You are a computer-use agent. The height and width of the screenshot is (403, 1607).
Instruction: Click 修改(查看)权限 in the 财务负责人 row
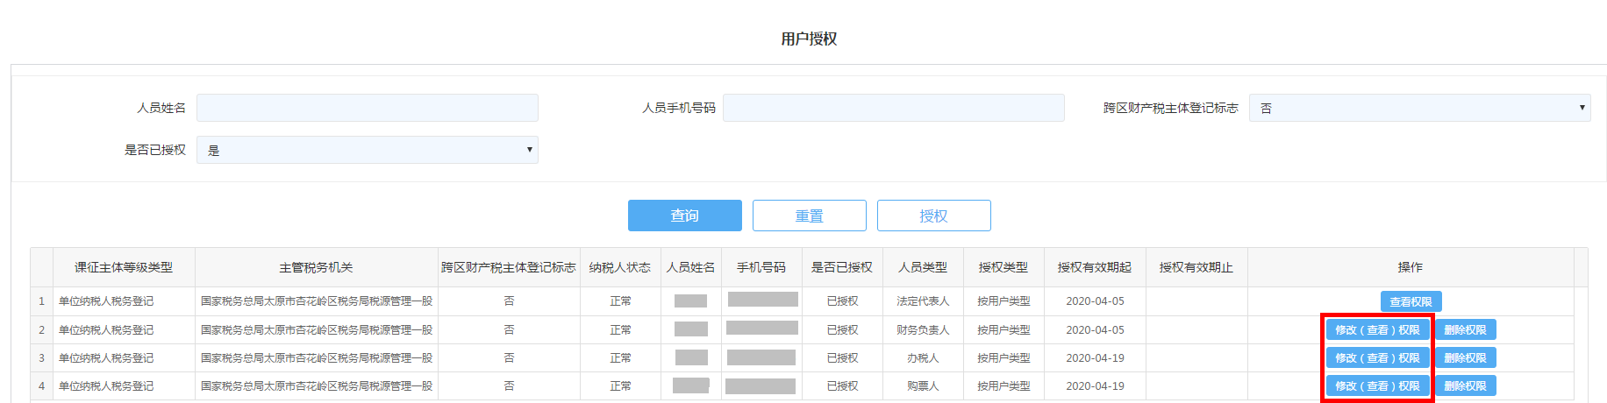coord(1377,330)
